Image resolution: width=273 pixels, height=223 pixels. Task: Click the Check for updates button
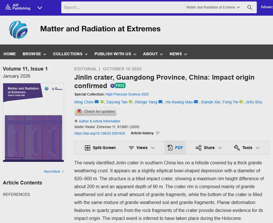click(x=96, y=111)
